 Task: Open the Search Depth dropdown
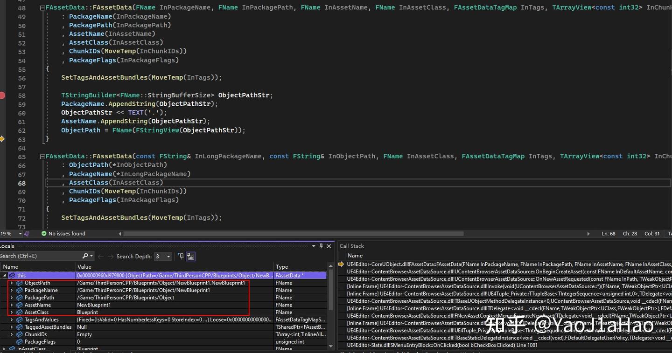[x=163, y=257]
